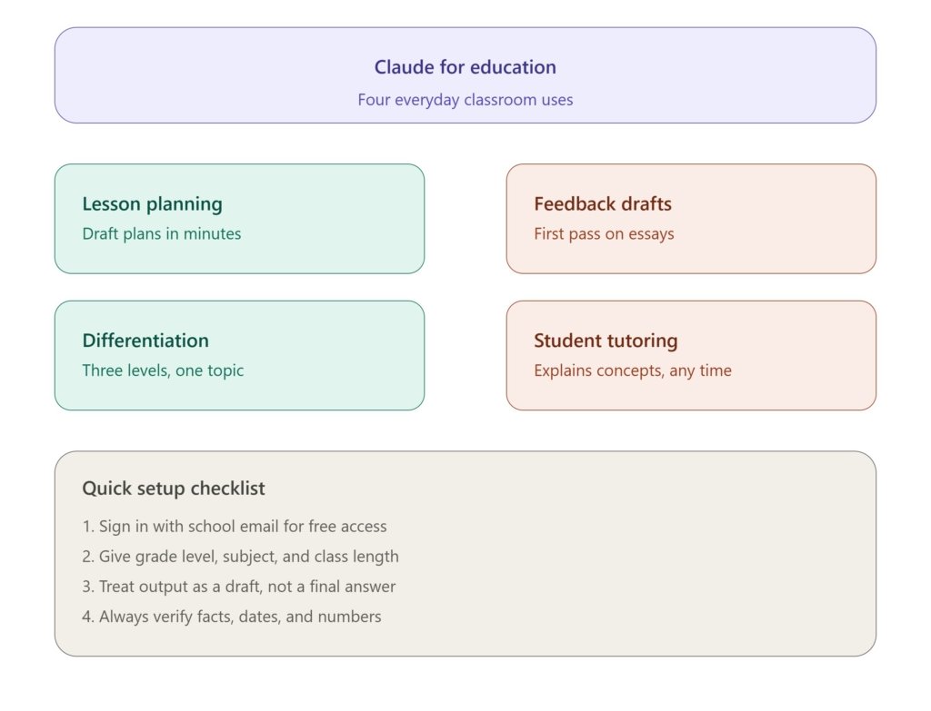Select the 'Quick setup checklist' heading
This screenshot has height=711, width=931.
174,488
